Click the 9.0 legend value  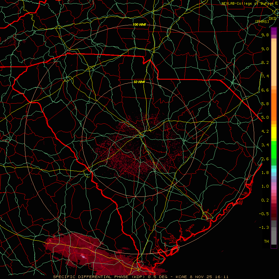tap(265, 49)
